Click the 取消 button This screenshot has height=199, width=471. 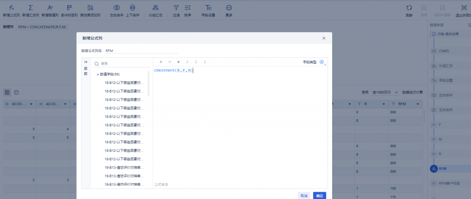click(304, 196)
